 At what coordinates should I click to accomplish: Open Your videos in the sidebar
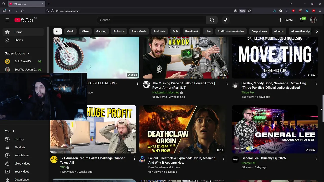pyautogui.click(x=23, y=172)
